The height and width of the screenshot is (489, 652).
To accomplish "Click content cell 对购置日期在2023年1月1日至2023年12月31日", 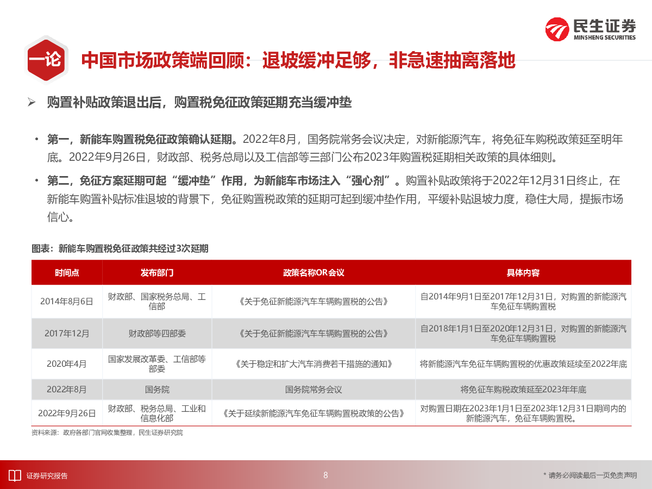I will (x=523, y=413).
